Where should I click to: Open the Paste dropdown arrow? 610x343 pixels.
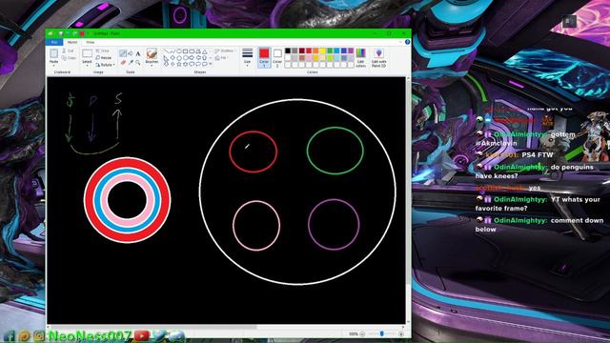(53, 65)
